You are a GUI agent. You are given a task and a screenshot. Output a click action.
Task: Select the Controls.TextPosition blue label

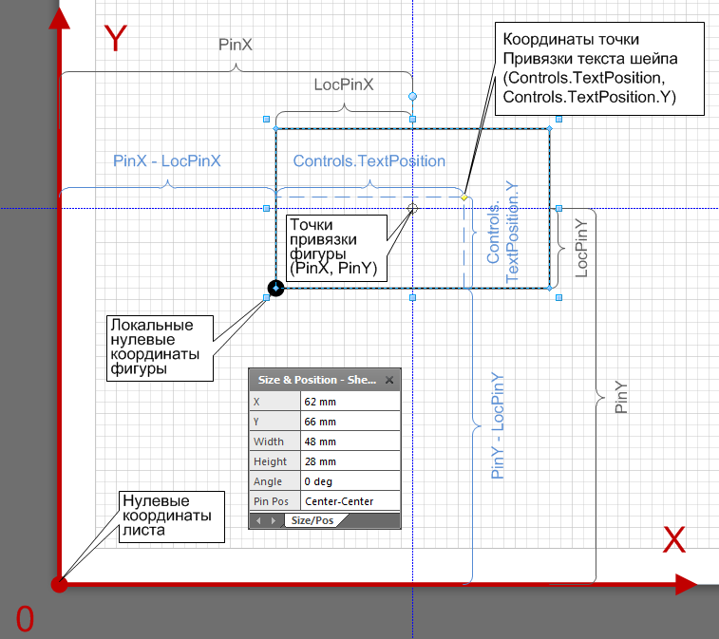pos(369,161)
